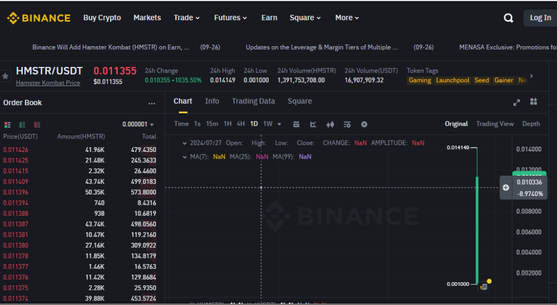Viewport: 557px width, 305px height.
Task: Select the 1W interval
Action: pos(268,124)
